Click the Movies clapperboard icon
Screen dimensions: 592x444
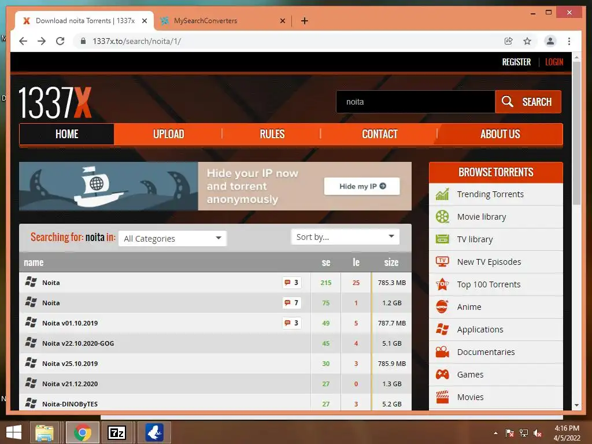pyautogui.click(x=442, y=397)
